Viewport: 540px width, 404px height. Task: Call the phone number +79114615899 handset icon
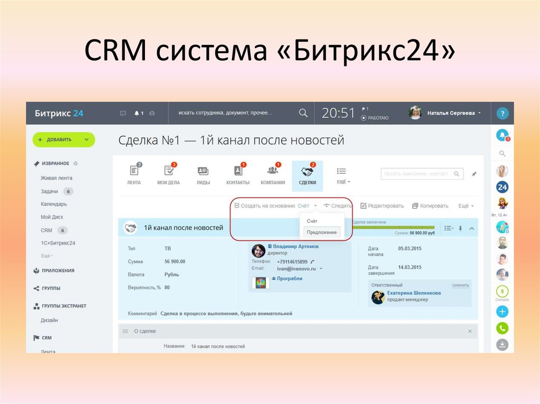[x=312, y=262]
